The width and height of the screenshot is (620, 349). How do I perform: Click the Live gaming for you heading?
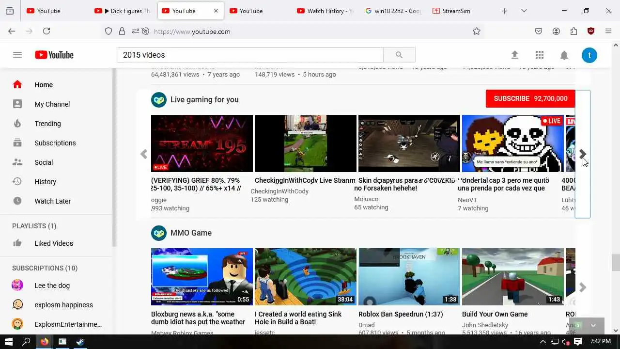pos(204,100)
